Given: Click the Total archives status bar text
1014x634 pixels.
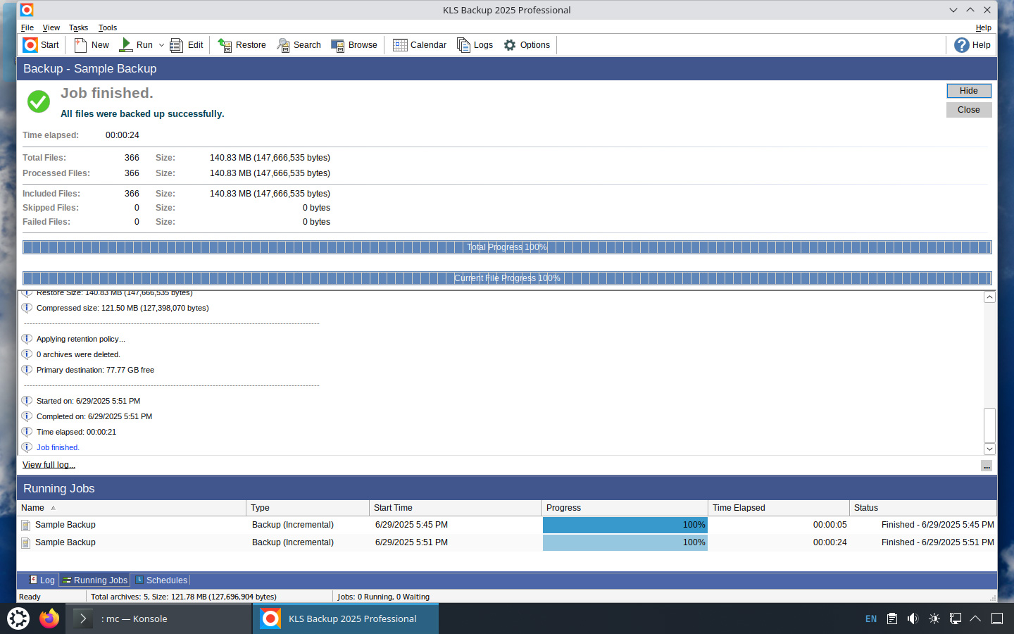Looking at the screenshot, I should click(x=184, y=597).
